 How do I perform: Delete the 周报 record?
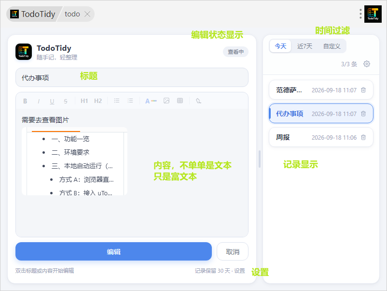363,137
